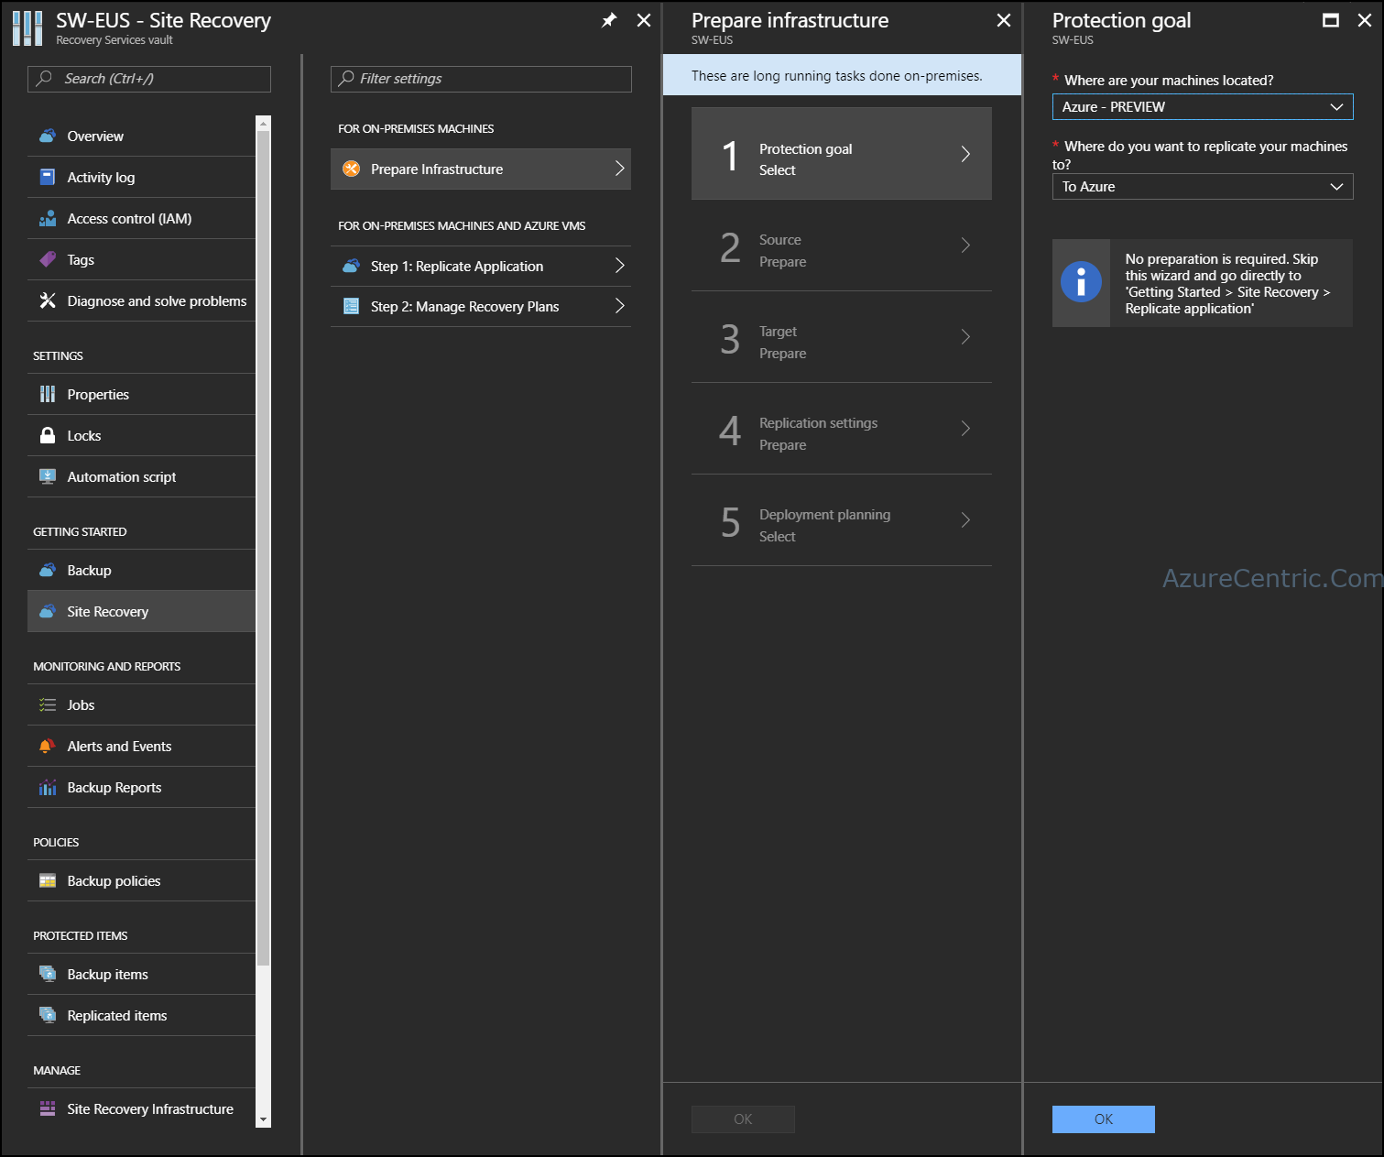
Task: Click the Locks padlock icon
Action: click(x=48, y=435)
